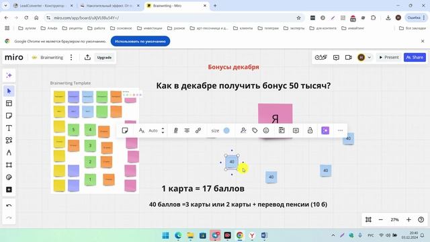Select the pen drawing tool
This screenshot has height=242, width=430.
click(9, 153)
